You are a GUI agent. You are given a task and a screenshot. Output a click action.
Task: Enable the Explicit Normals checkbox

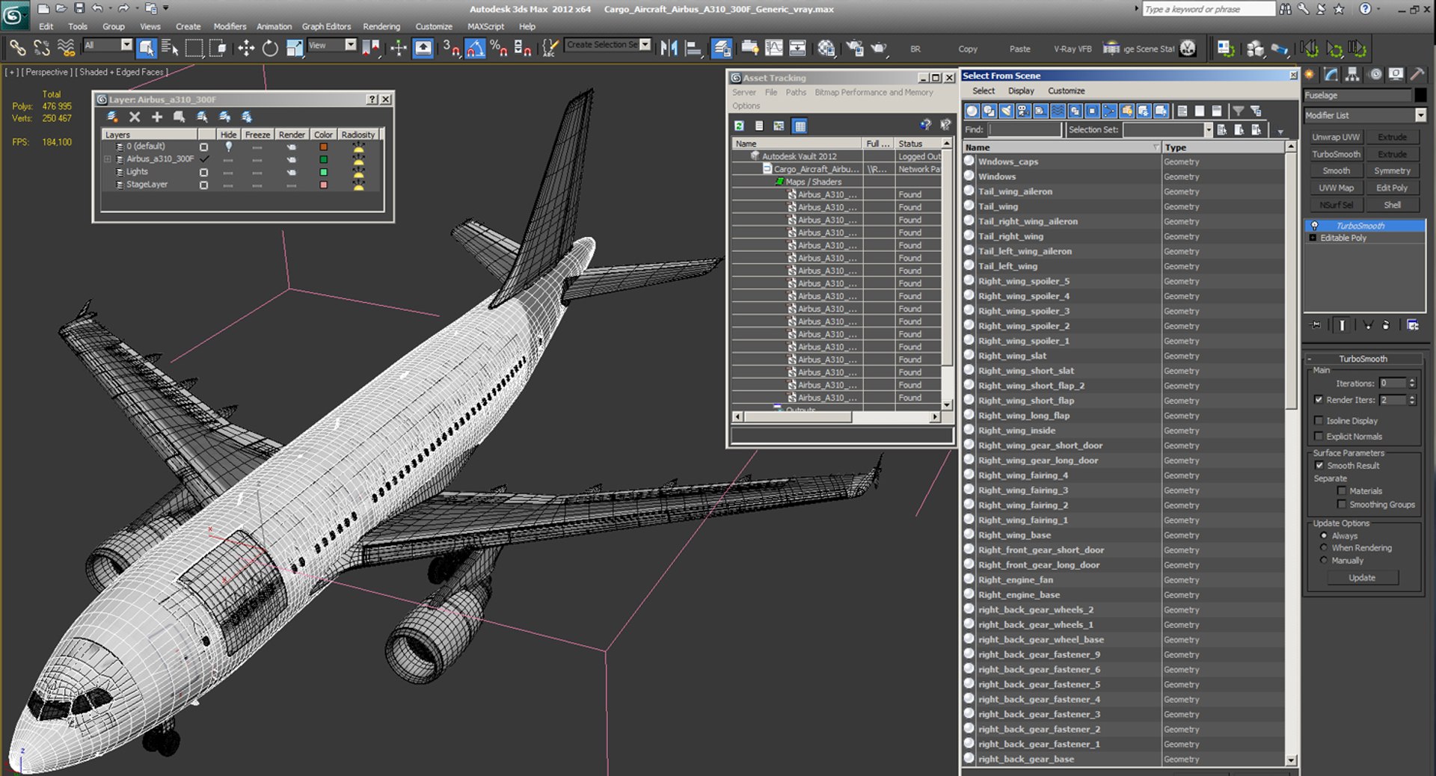[1319, 437]
